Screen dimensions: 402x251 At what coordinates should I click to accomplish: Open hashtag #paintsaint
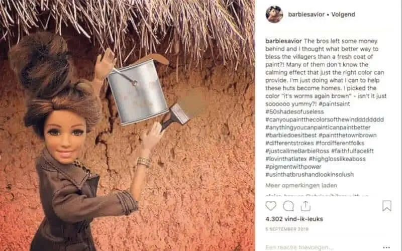pyautogui.click(x=335, y=104)
